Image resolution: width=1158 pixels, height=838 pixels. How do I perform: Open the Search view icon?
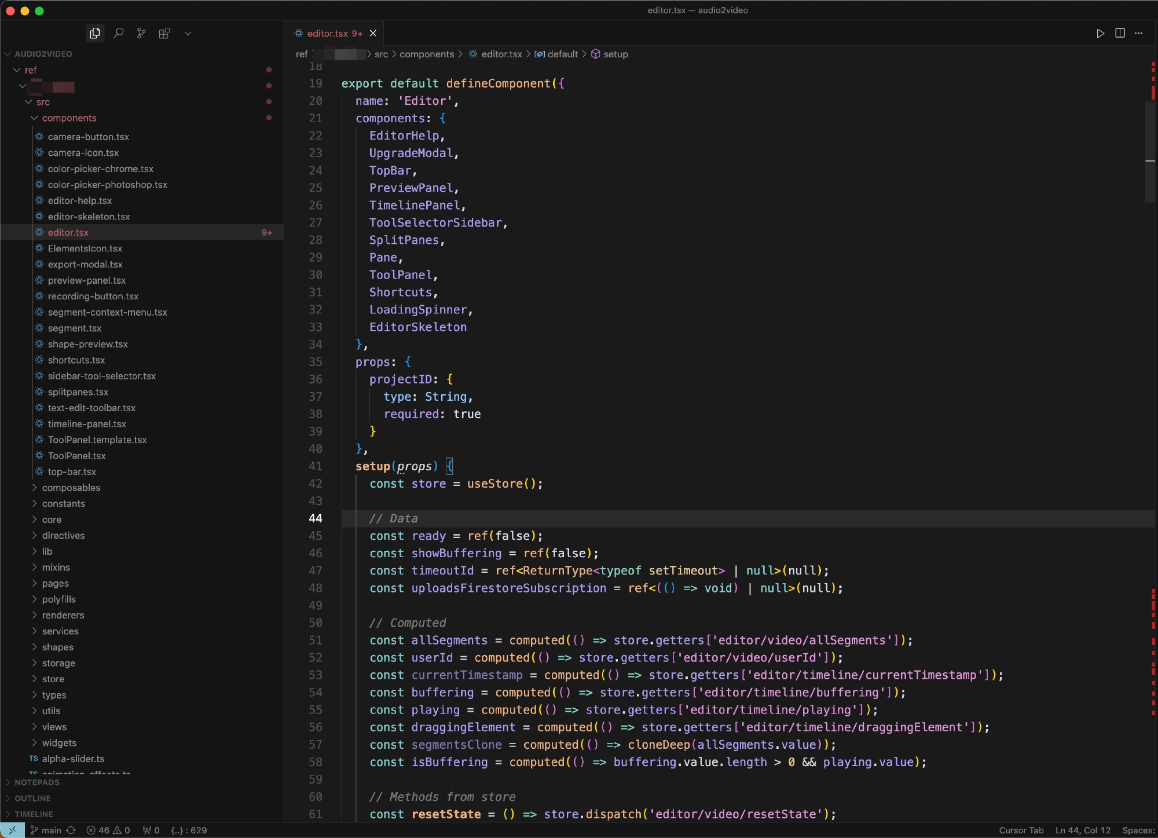(x=119, y=33)
